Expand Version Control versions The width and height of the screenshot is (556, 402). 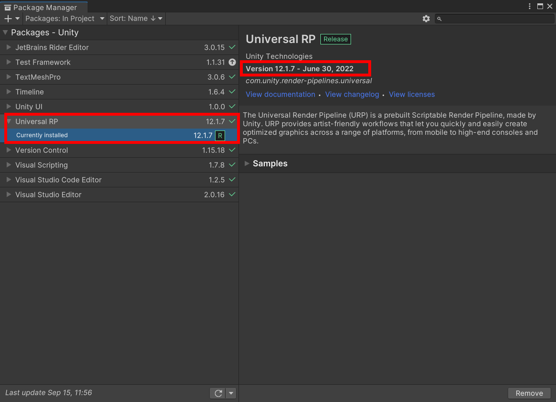click(x=9, y=150)
